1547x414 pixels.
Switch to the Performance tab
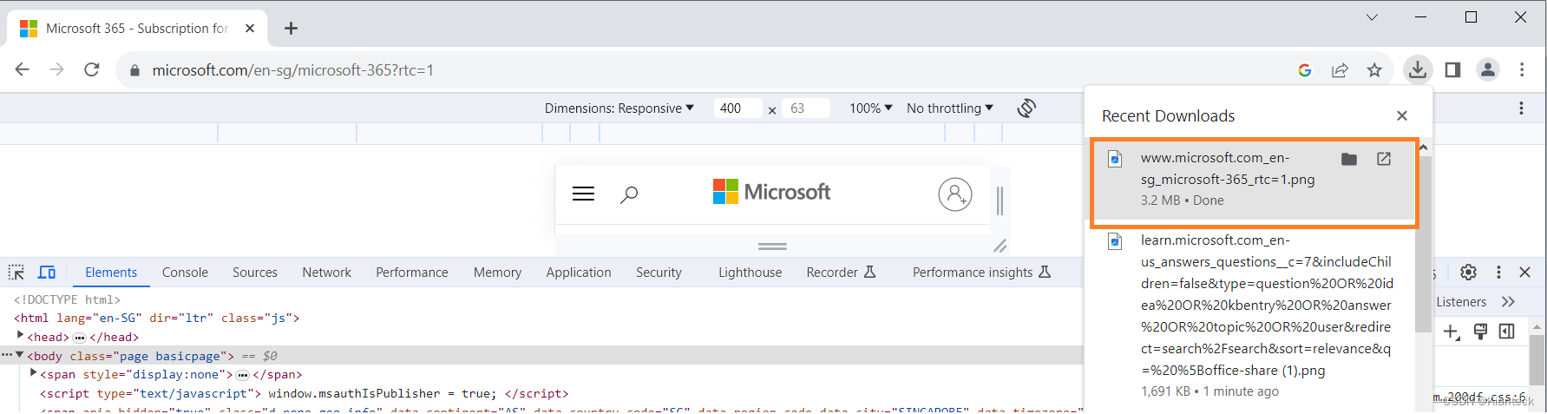point(412,273)
